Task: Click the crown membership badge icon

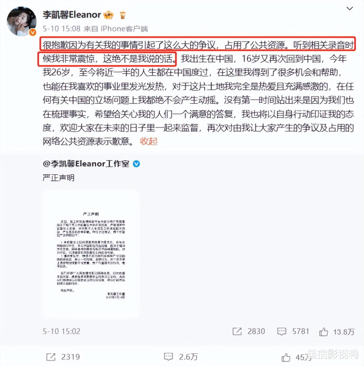Action: (x=109, y=15)
